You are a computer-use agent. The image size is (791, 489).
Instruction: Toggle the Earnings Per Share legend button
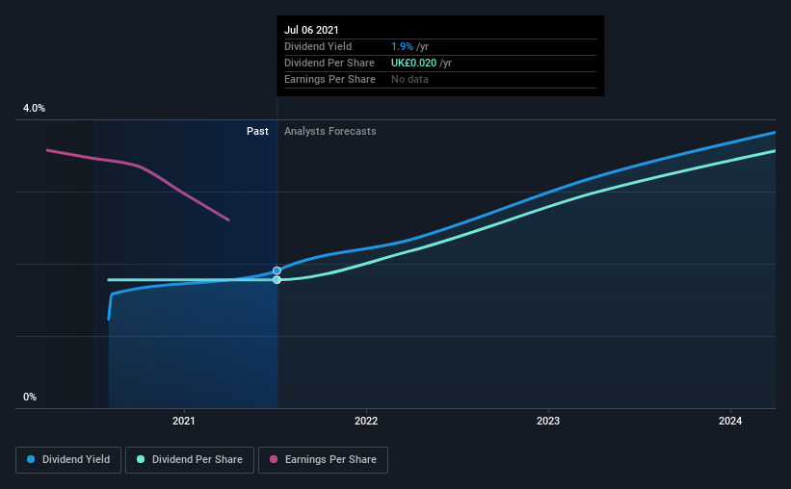pyautogui.click(x=323, y=460)
